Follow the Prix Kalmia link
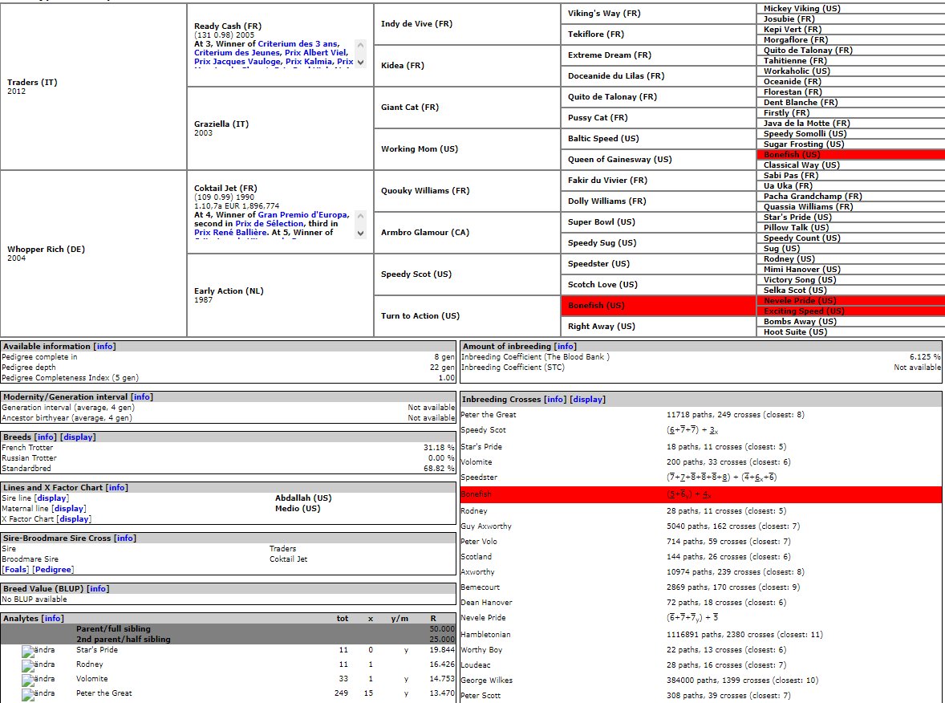This screenshot has width=945, height=703. point(309,62)
